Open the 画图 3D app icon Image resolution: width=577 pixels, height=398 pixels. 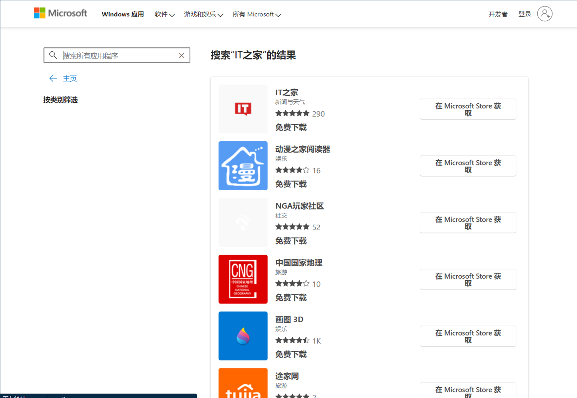pyautogui.click(x=243, y=336)
